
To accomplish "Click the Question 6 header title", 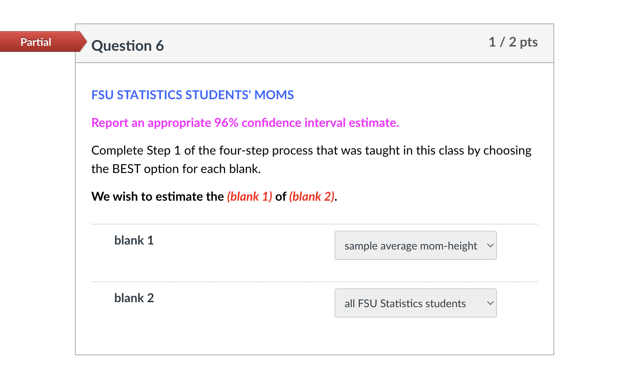I will tap(128, 45).
